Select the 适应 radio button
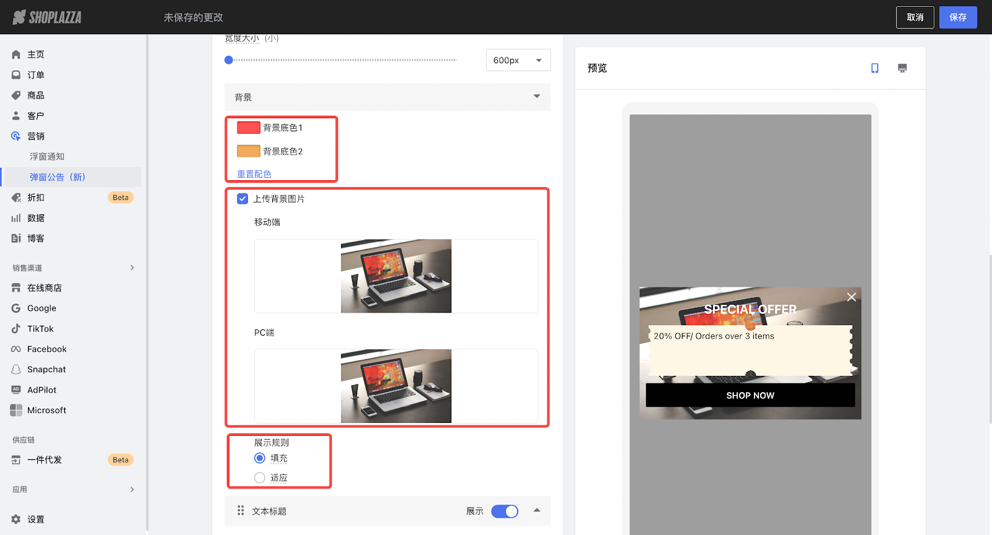The width and height of the screenshot is (992, 535). pos(260,478)
